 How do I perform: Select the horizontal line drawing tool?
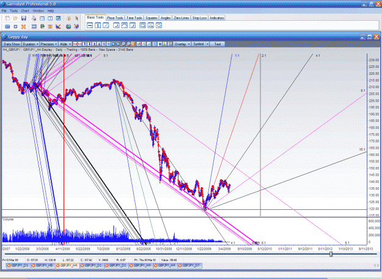click(90, 25)
